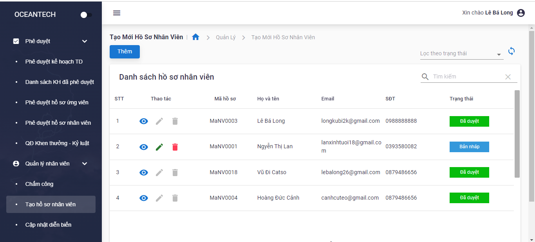Click the Trạng thái column header
Screen dimensions: 535x242
(x=461, y=99)
